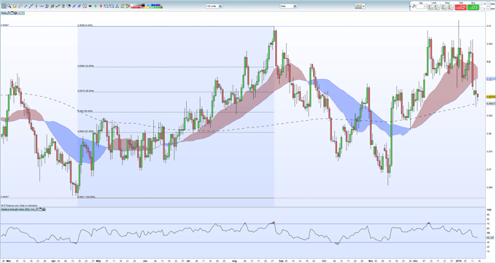Viewport: 496px width, 263px height.
Task: Close the Relative strength index panel
Action: click(44, 209)
